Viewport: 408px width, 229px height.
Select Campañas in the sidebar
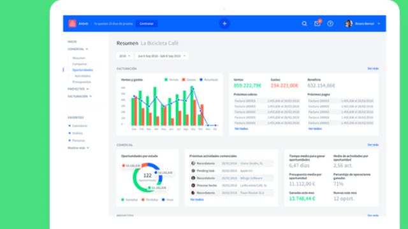click(80, 64)
